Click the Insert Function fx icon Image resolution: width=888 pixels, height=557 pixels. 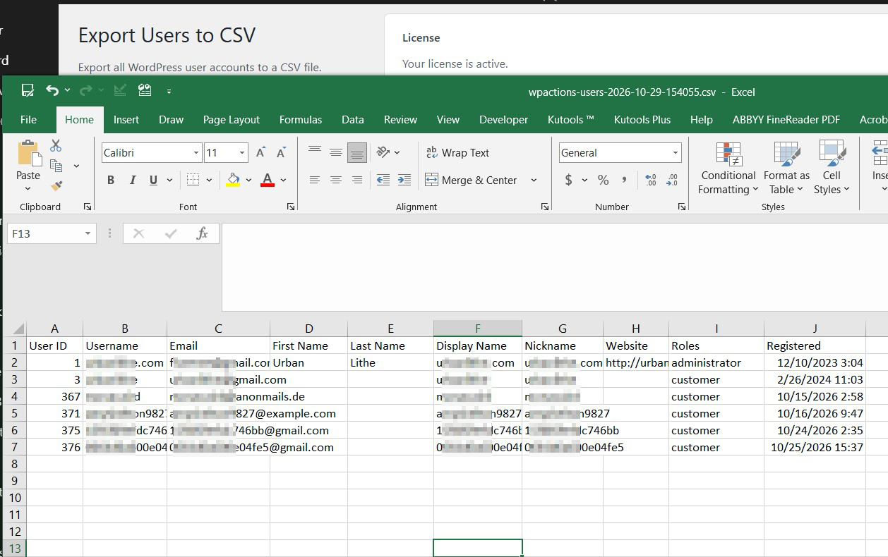coord(202,233)
